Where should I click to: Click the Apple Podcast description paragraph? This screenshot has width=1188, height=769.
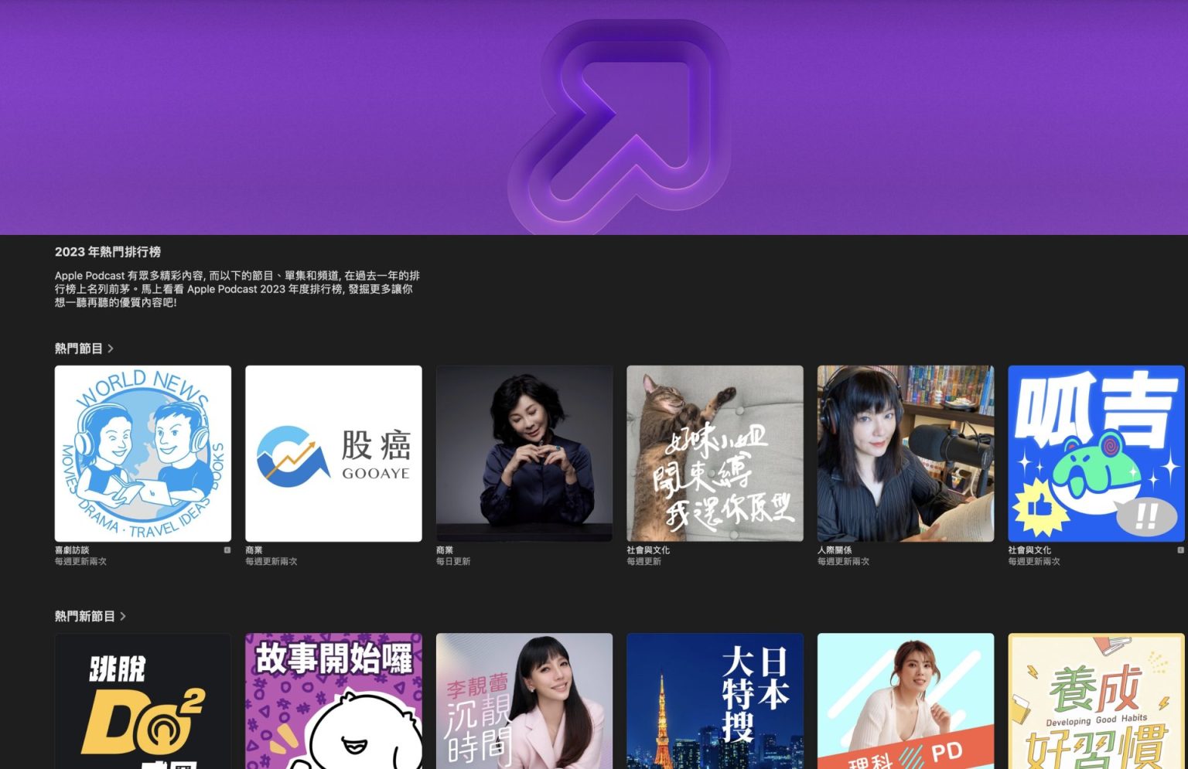(x=237, y=289)
